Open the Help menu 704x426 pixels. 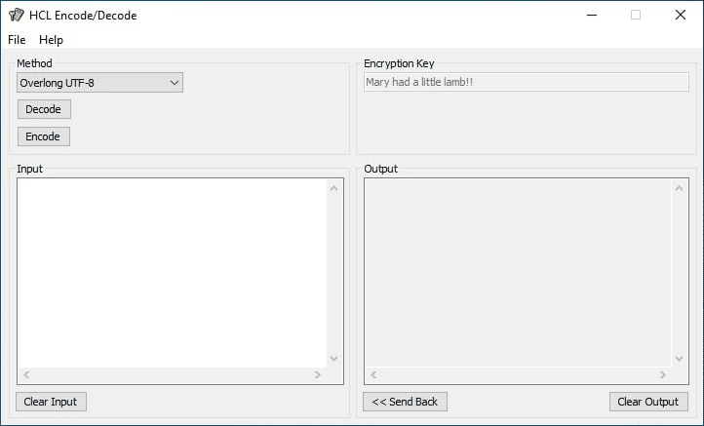(x=51, y=40)
